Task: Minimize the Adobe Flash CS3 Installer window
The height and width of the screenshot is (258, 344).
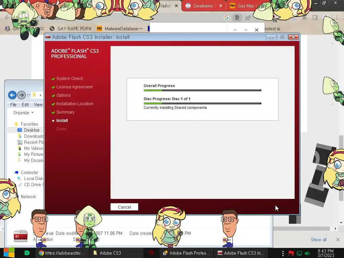Action: 271,37
